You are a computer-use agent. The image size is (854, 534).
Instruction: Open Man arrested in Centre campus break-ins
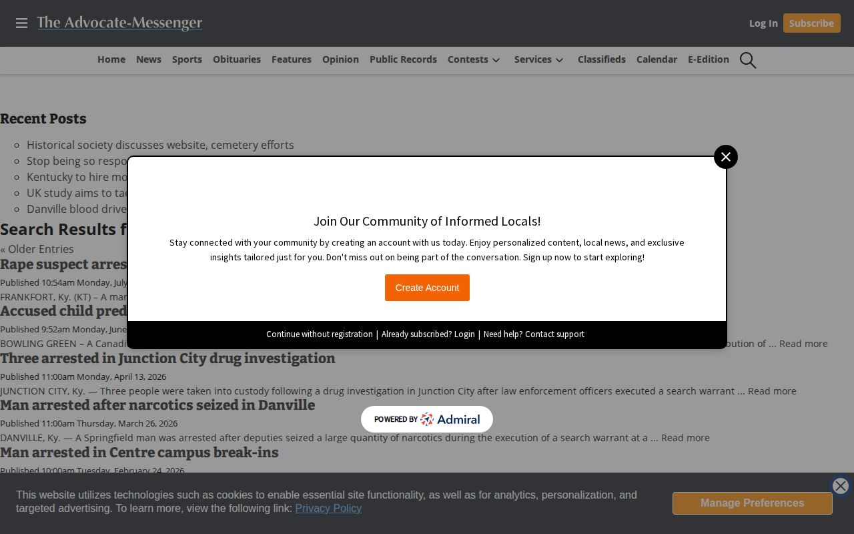[x=139, y=453]
